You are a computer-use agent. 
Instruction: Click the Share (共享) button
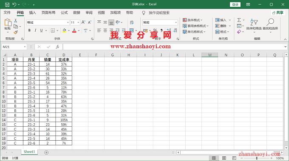tap(278, 12)
